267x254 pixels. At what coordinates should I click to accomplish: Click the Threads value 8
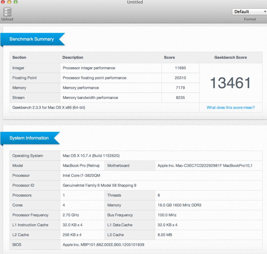159,195
